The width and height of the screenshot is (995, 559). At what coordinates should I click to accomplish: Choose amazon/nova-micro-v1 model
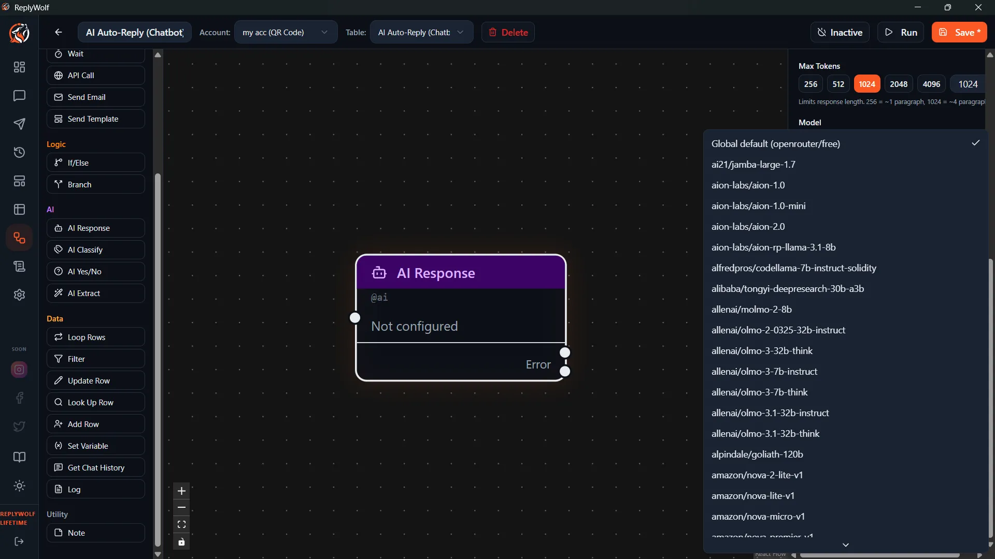[845, 517]
